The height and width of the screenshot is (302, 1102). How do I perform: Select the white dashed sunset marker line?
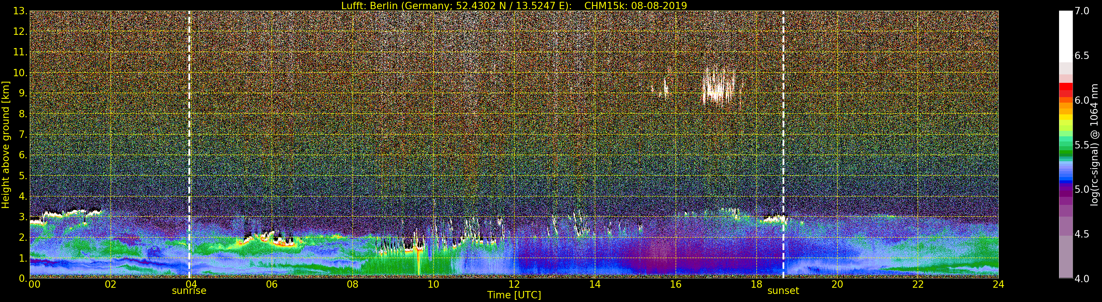(783, 144)
